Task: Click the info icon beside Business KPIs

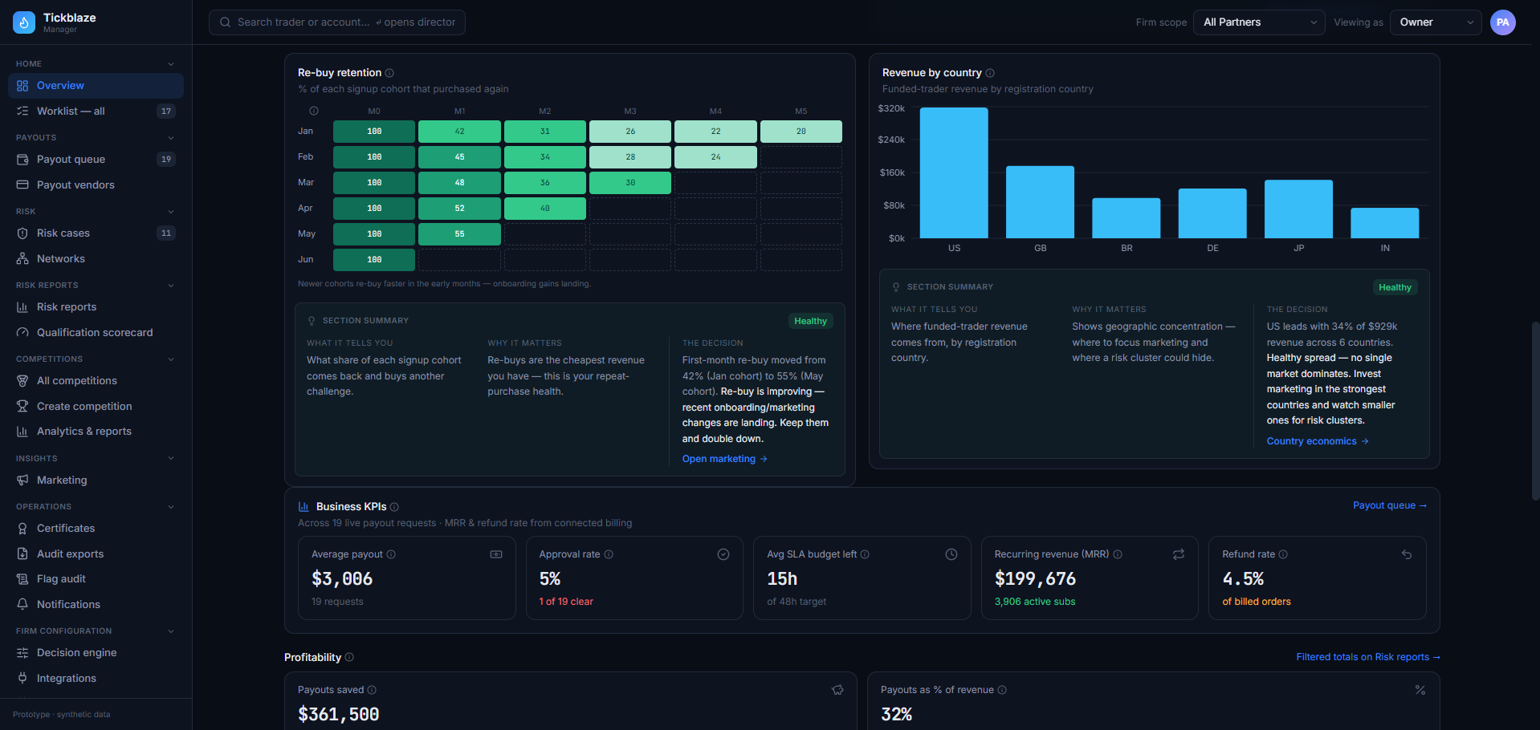Action: [394, 507]
